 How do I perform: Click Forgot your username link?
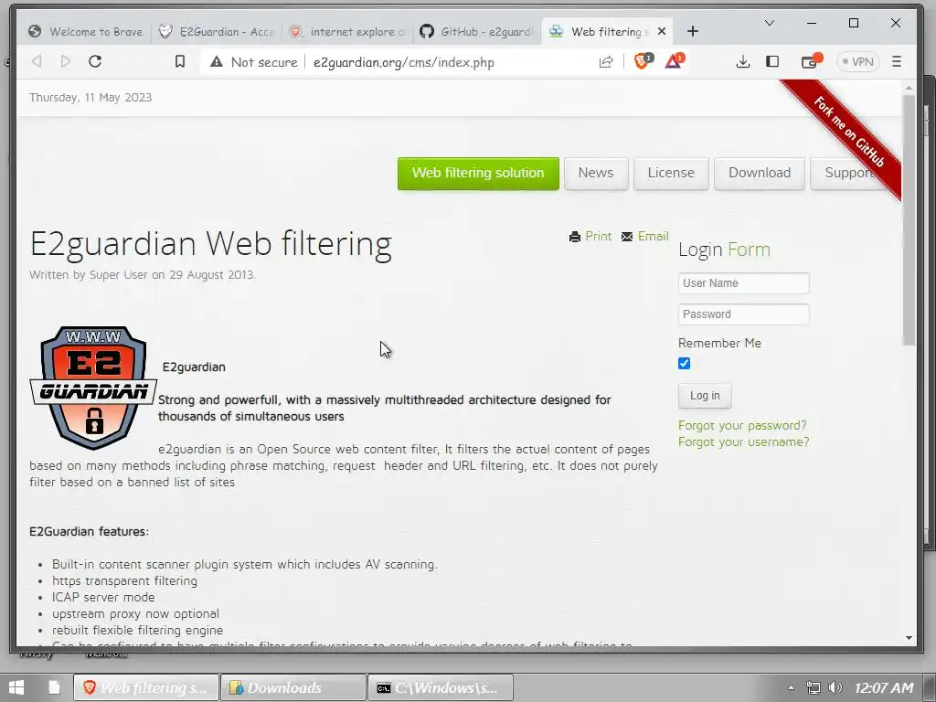tap(744, 442)
